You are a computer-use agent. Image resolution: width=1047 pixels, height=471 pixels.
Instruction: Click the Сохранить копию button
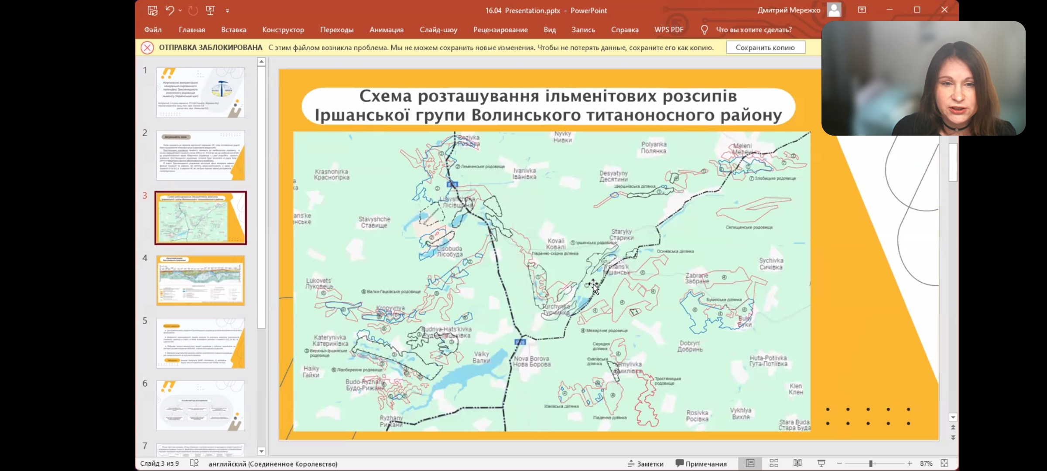point(765,48)
